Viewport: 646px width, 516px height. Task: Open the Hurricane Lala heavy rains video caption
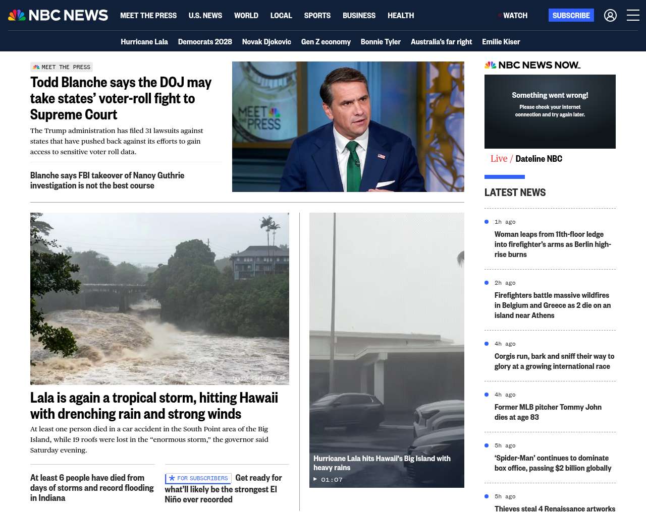(x=382, y=463)
